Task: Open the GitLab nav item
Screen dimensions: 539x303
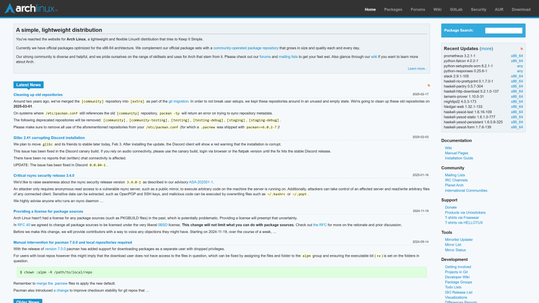Action: 456,9
